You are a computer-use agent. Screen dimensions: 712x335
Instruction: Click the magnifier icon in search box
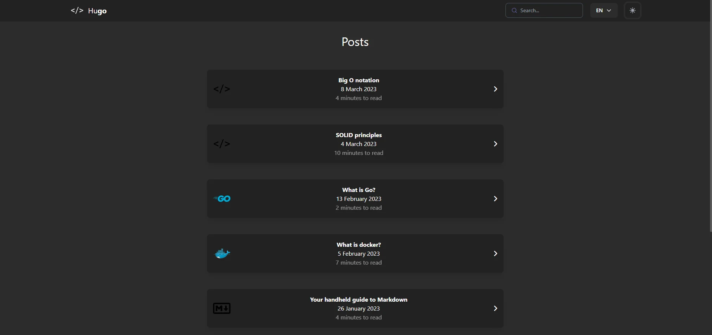point(514,11)
